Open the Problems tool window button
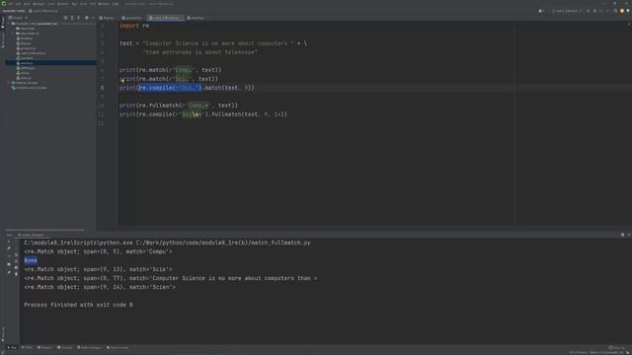Viewport: 632px width, 355px height. tap(45, 347)
